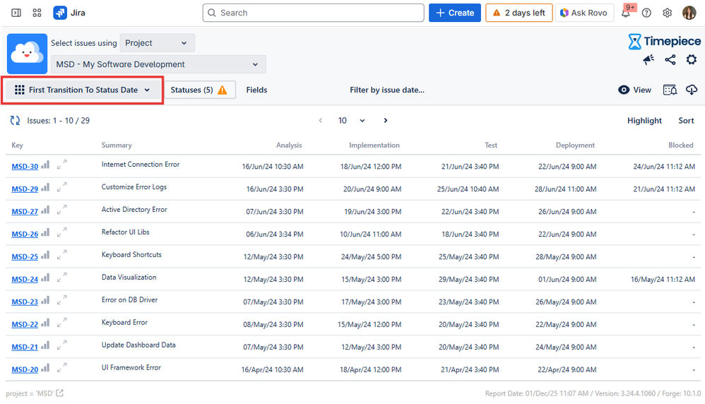Screen dimensions: 705x404
Task: Open issue link MSD-30
Action: (25, 166)
